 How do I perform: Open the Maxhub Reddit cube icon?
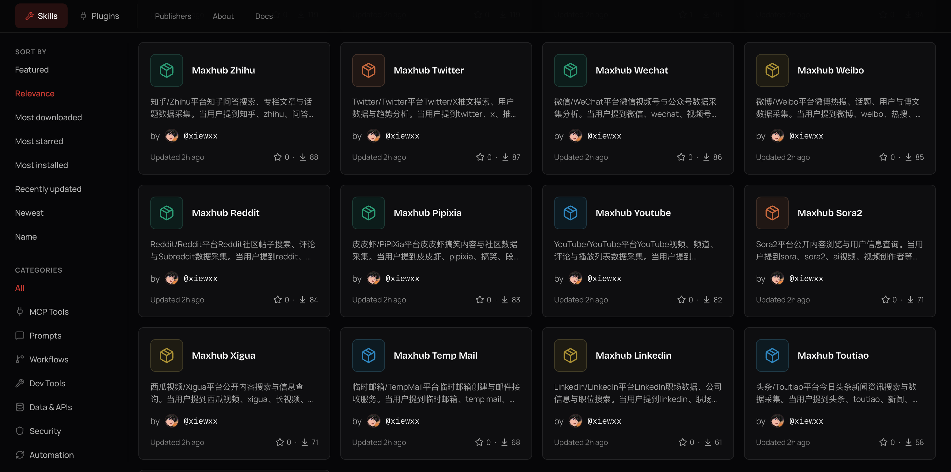point(166,213)
